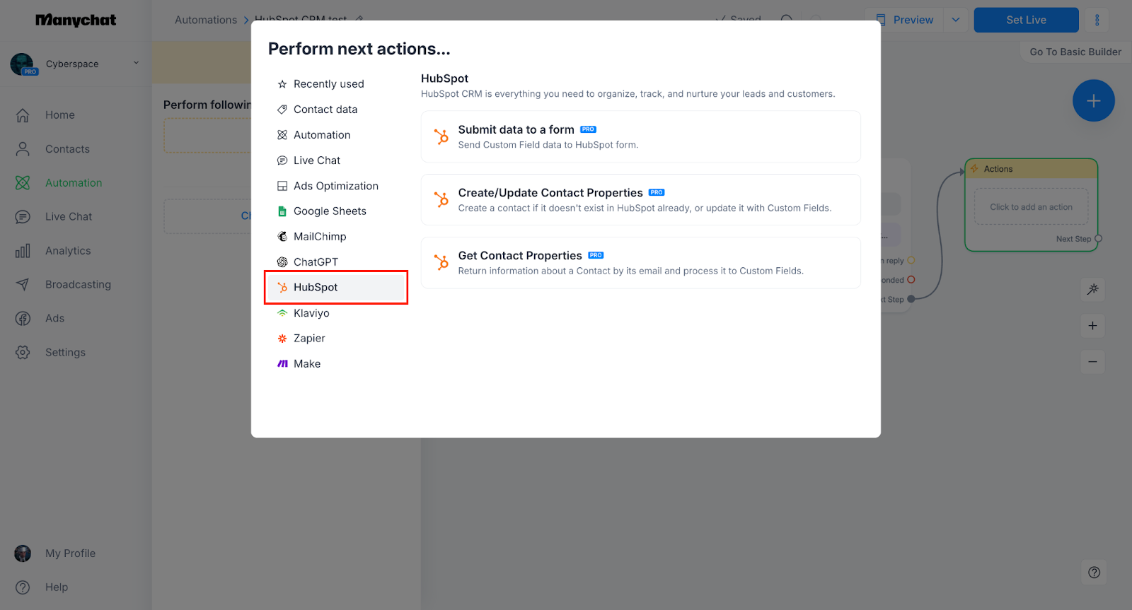
Task: Open the three-dot more options menu
Action: 1097,20
